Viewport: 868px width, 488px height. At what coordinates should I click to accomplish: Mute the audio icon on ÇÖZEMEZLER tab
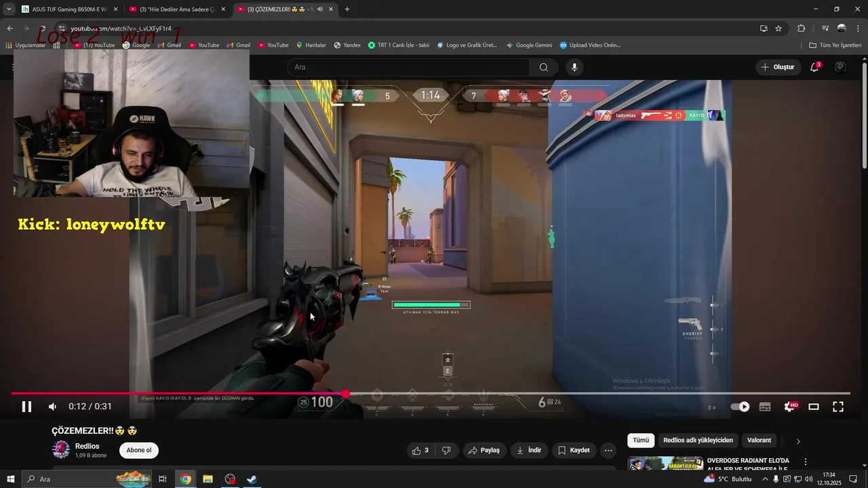coord(319,9)
